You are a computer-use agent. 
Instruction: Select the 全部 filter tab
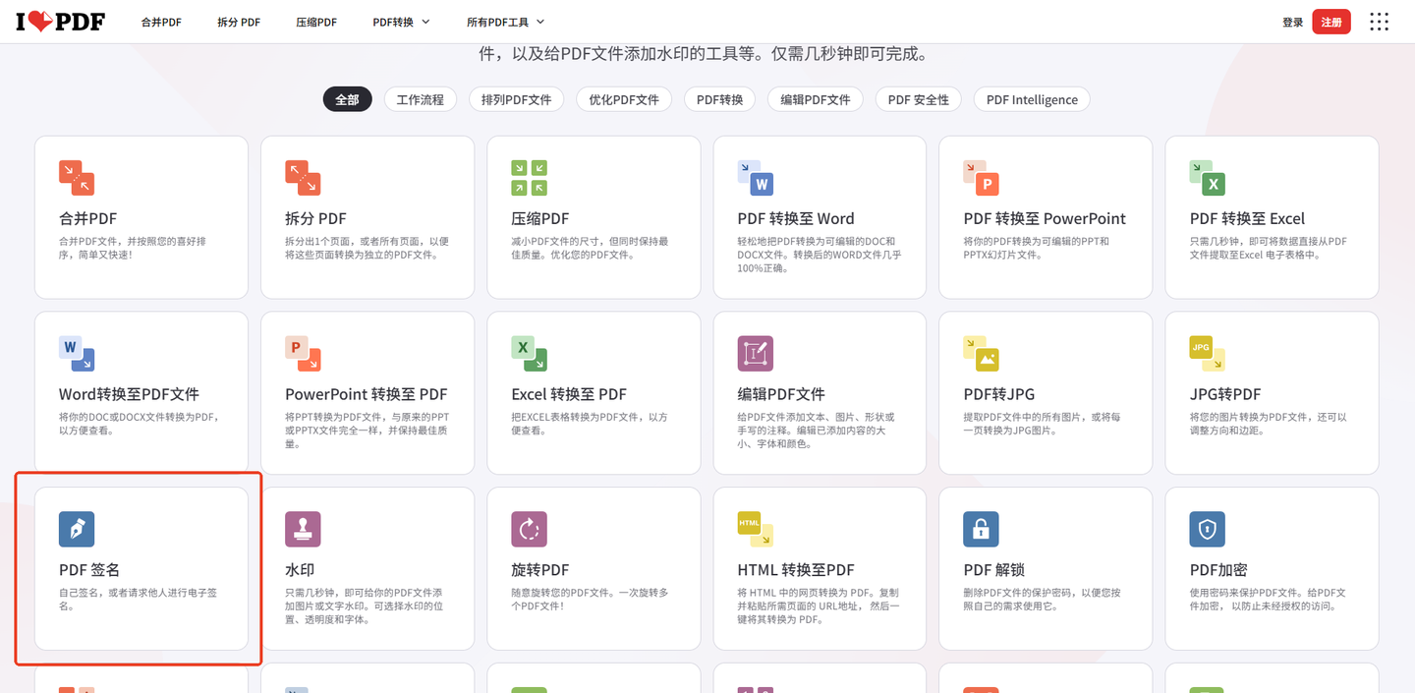[347, 99]
